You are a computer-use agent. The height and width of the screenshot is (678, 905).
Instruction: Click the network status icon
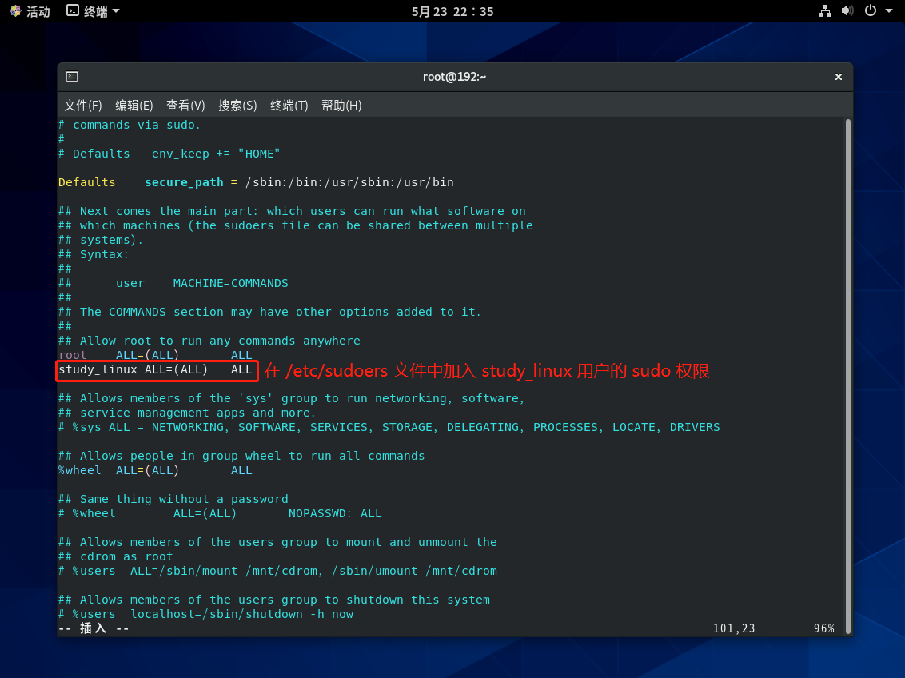(826, 11)
